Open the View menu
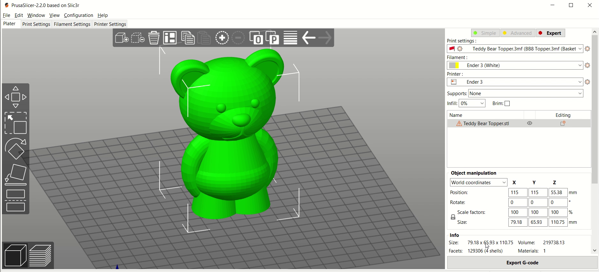This screenshot has width=599, height=272. point(54,15)
